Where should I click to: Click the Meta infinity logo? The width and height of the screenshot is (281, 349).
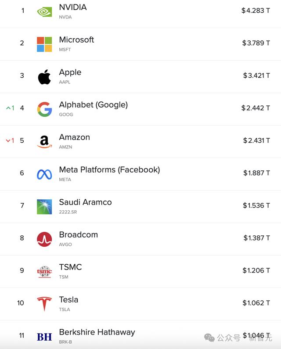coord(44,174)
